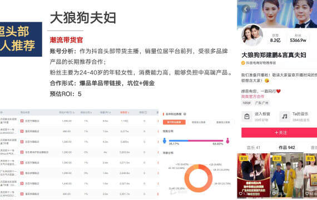Click the 合作形式 bold line
This screenshot has width=317, height=200.
click(102, 83)
